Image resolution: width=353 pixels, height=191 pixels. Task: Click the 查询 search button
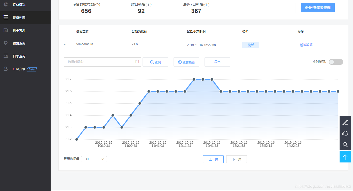(155, 62)
